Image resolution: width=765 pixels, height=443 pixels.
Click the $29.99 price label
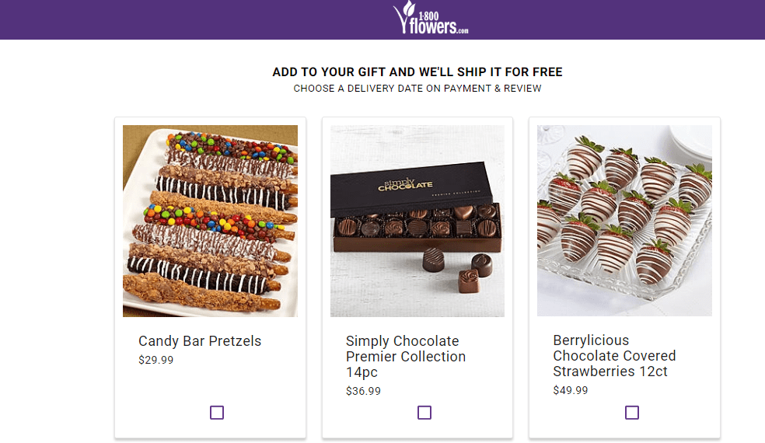[156, 360]
